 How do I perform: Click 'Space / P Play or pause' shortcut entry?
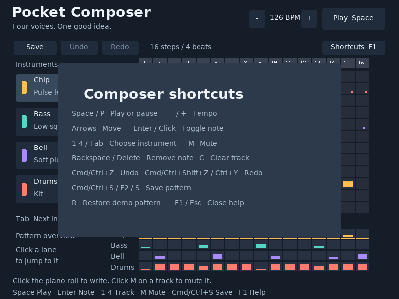(x=115, y=114)
